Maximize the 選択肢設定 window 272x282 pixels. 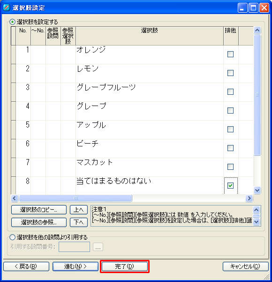254,8
